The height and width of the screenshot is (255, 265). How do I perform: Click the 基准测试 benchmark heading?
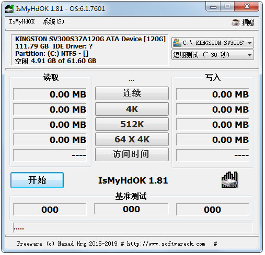click(131, 196)
